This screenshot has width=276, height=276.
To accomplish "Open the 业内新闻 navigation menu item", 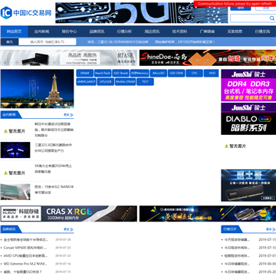I will coord(41,31).
